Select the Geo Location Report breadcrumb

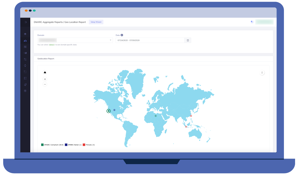(x=75, y=22)
